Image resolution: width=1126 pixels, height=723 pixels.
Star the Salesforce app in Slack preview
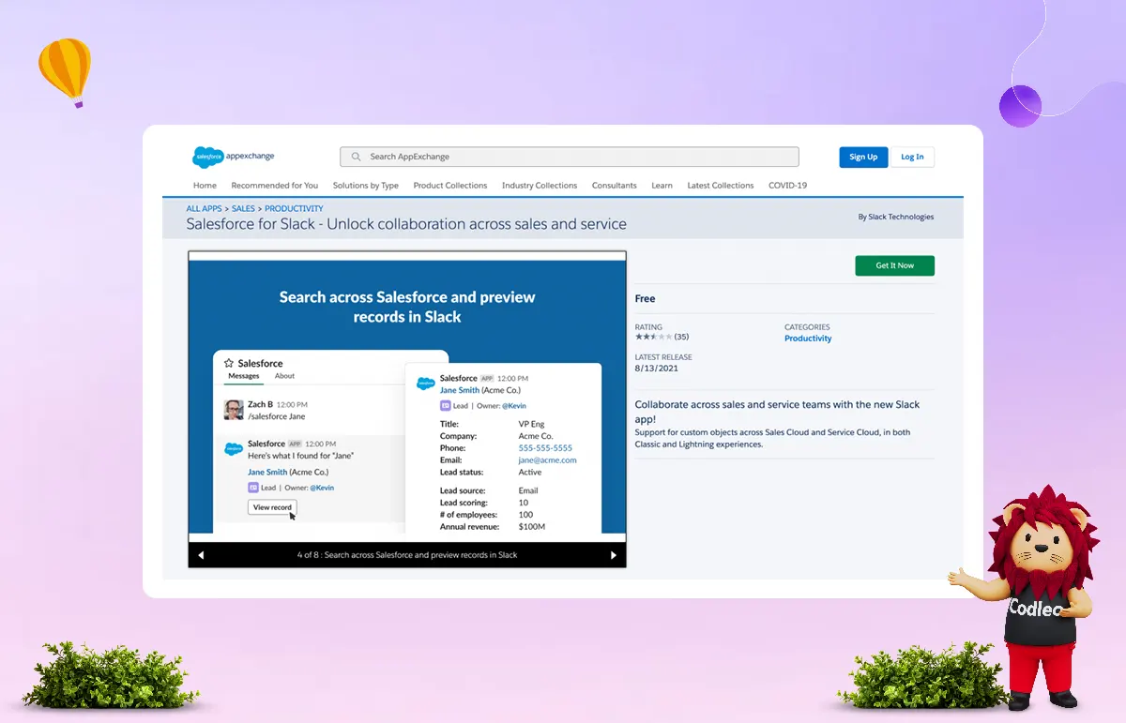point(228,363)
